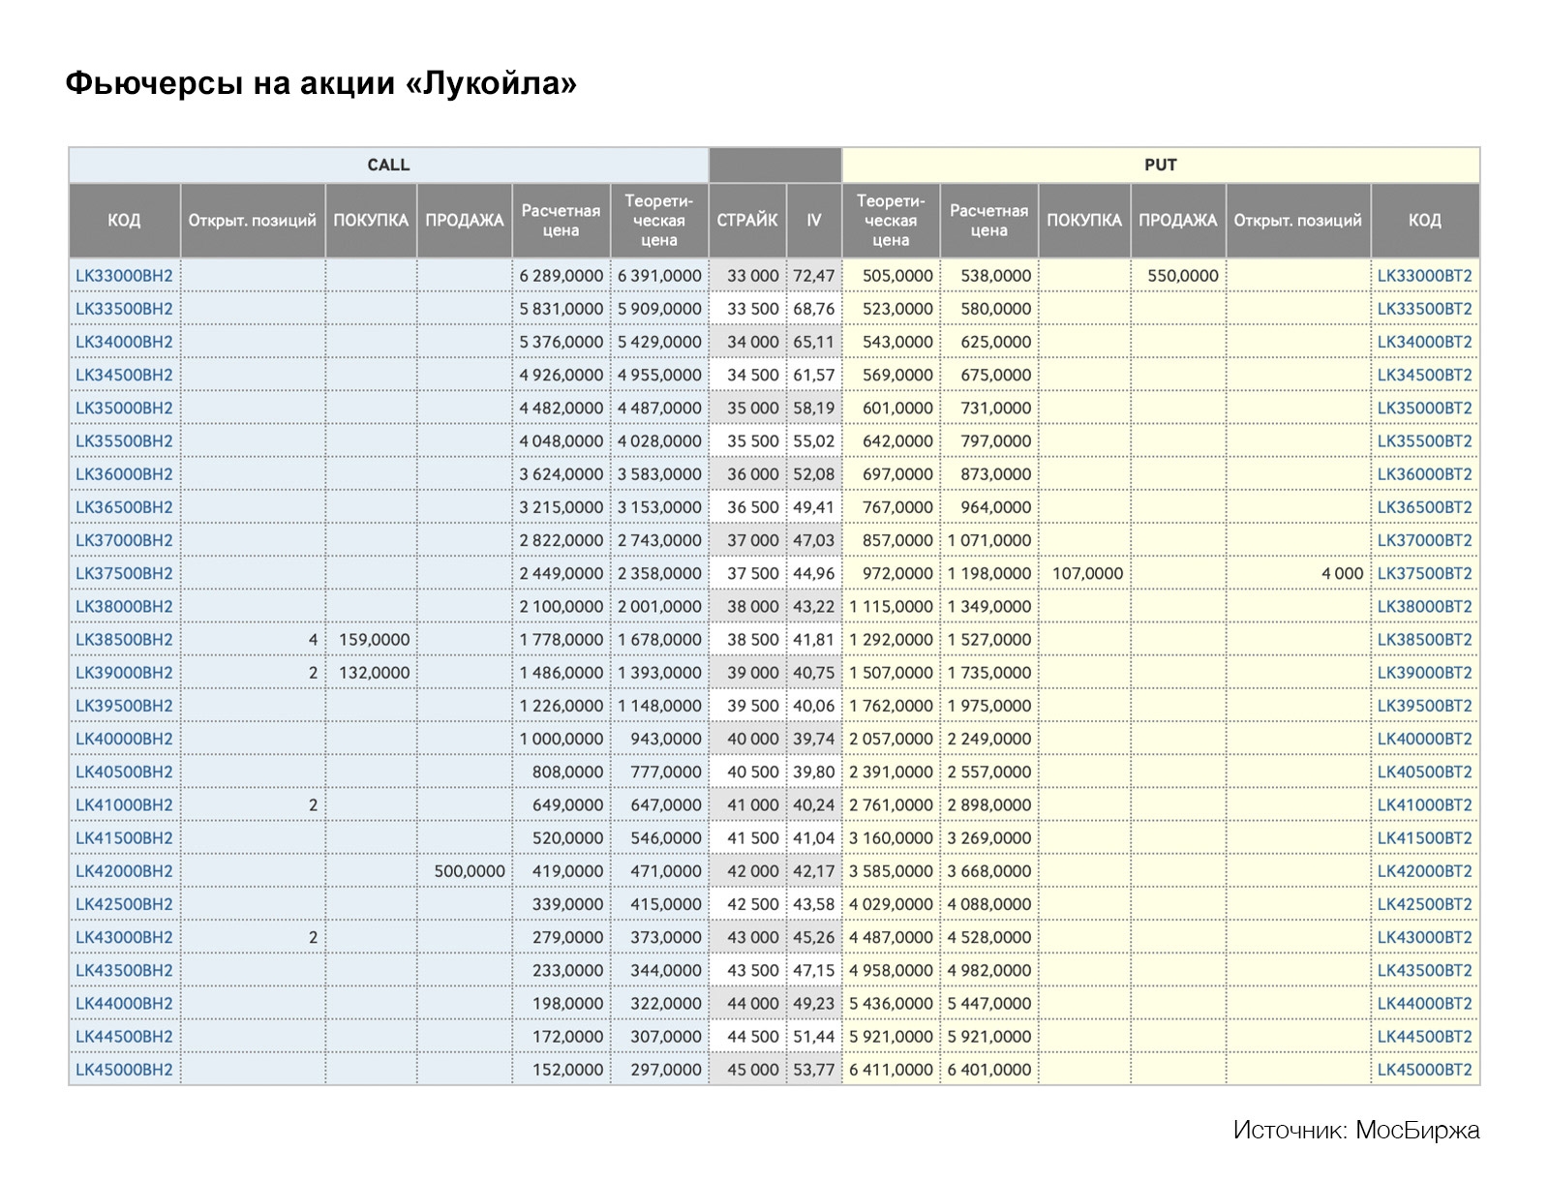This screenshot has width=1549, height=1181.
Task: Open the LK45000BH2 call option link
Action: click(124, 1069)
